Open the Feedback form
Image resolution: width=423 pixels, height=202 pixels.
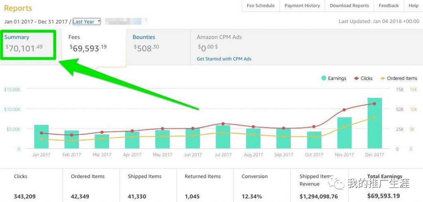[389, 6]
